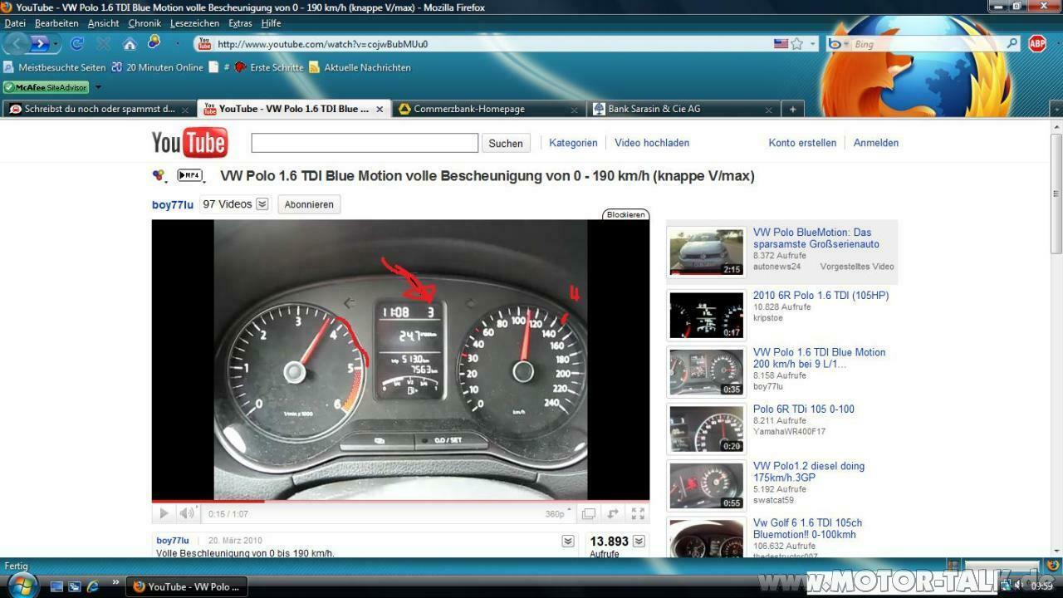Open the Adblock Plus ABP icon

(x=1037, y=43)
